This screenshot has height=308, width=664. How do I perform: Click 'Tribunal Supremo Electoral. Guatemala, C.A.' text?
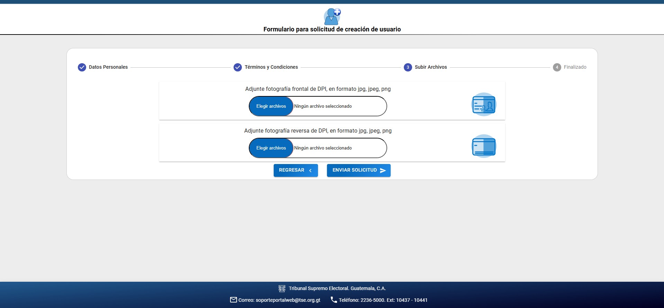point(337,288)
